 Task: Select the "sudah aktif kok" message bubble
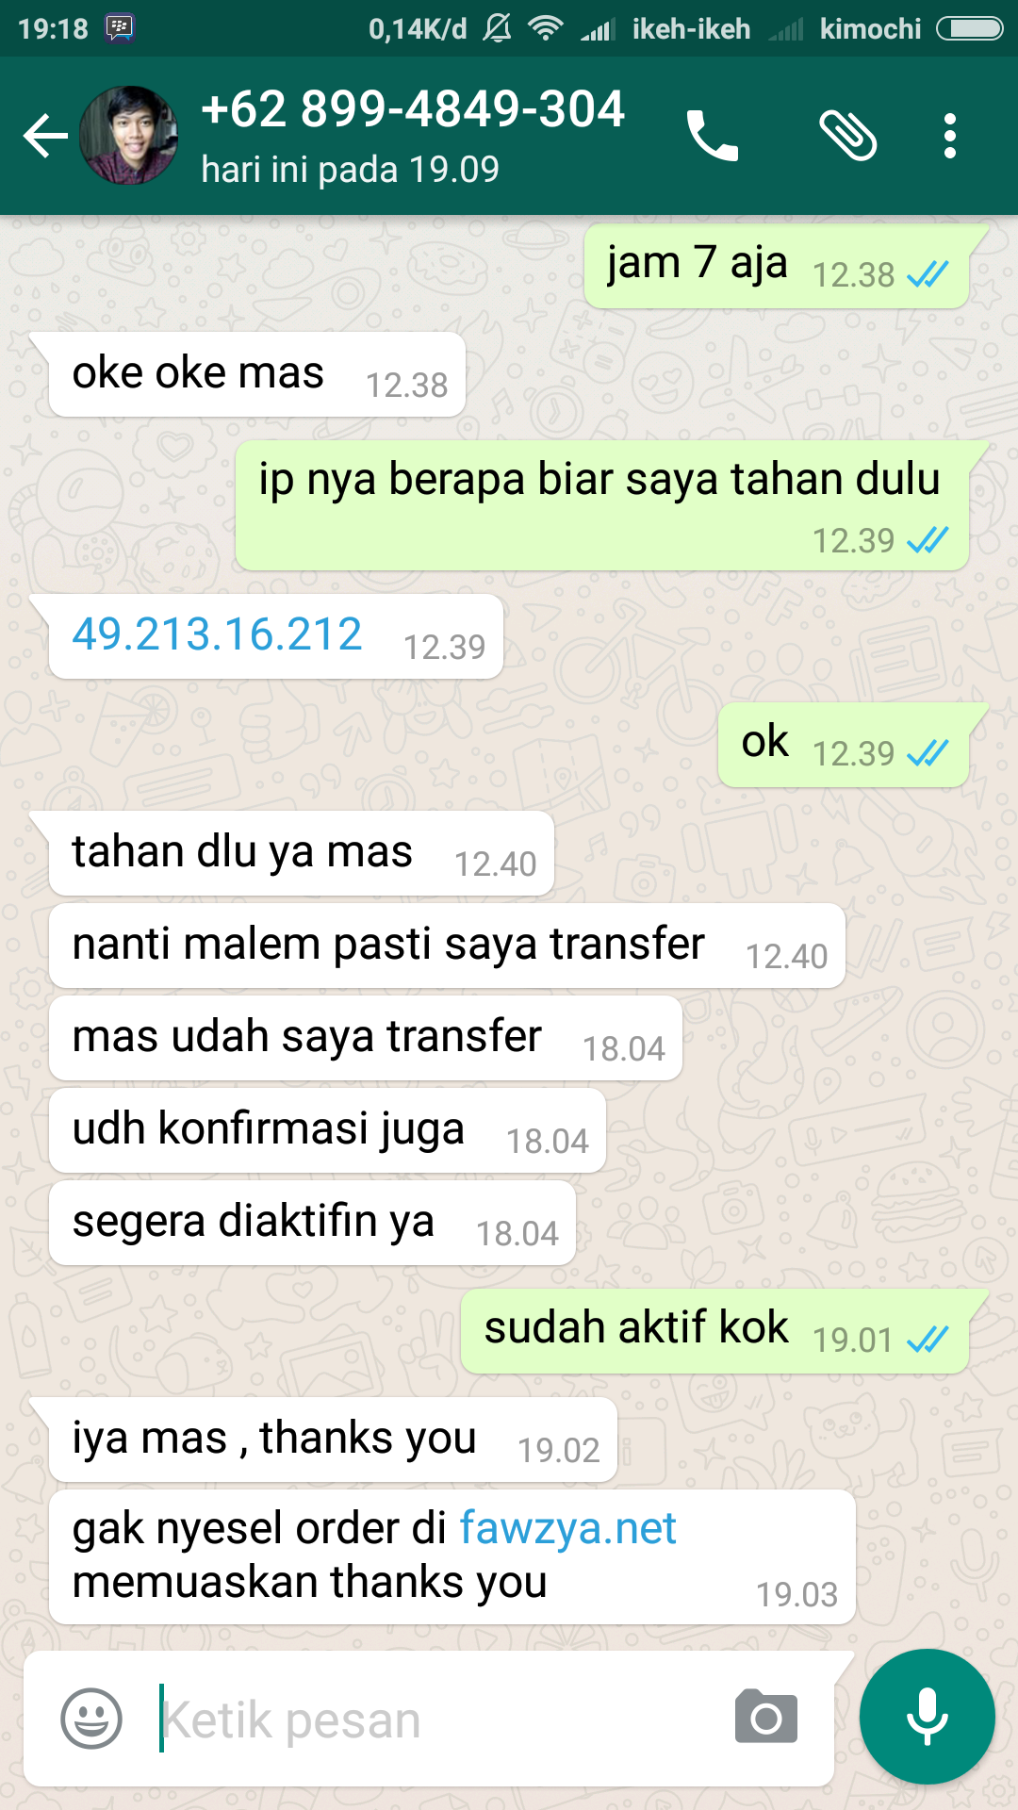715,1331
